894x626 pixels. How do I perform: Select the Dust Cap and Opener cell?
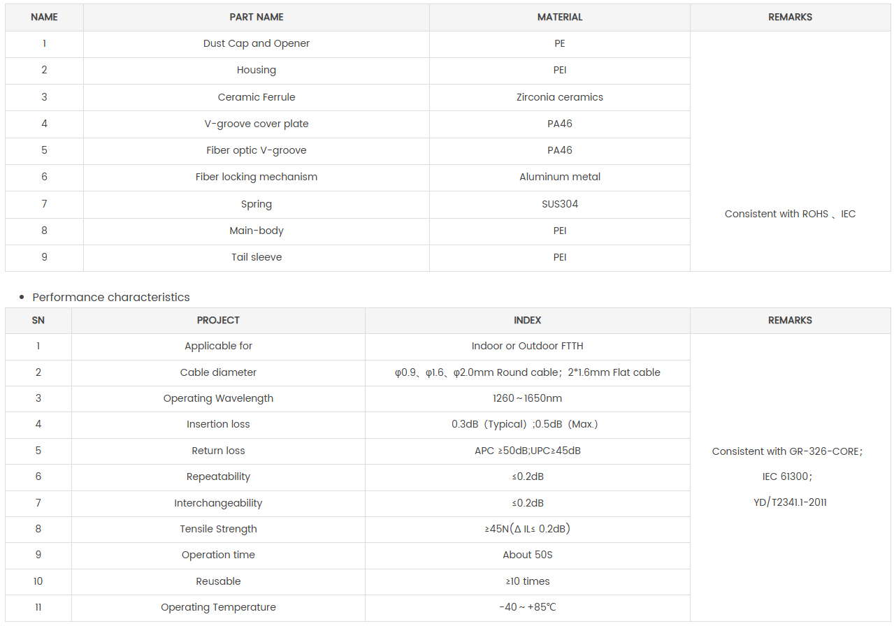point(257,43)
